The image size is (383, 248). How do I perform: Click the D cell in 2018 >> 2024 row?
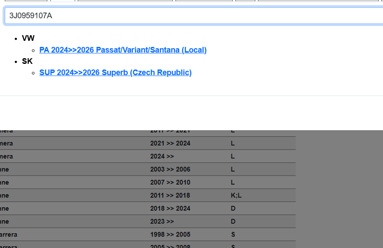pyautogui.click(x=233, y=208)
